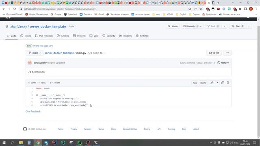Viewport: 260px width, 146px height.
Task: Open the Training footer link
Action: tap(171, 129)
